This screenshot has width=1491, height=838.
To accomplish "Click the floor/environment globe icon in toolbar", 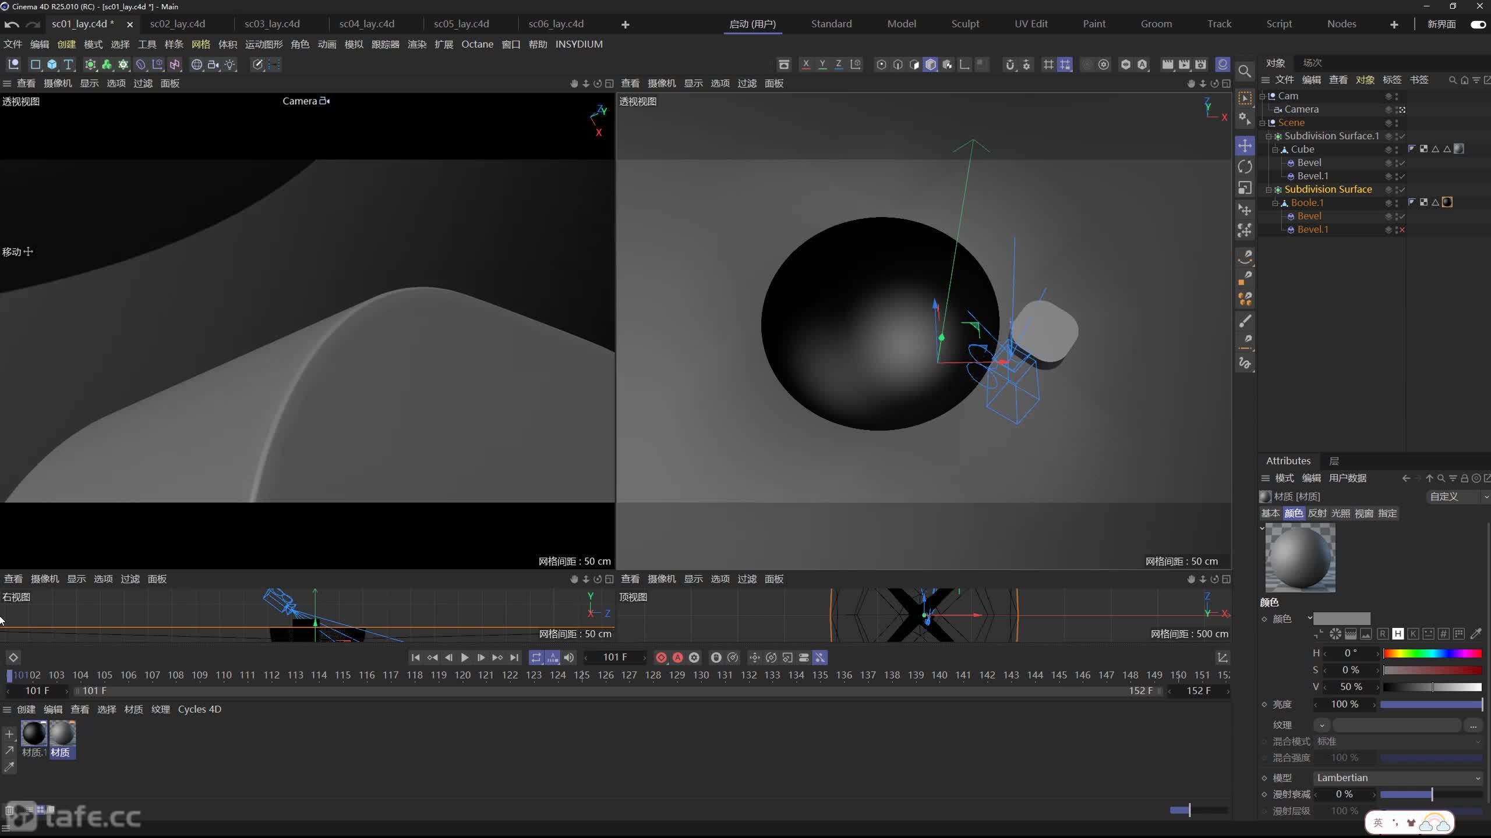I will (x=196, y=65).
